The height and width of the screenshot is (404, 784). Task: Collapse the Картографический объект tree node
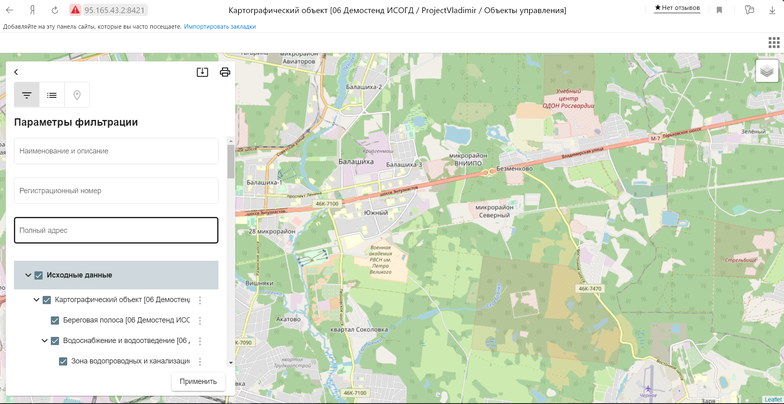click(x=36, y=300)
